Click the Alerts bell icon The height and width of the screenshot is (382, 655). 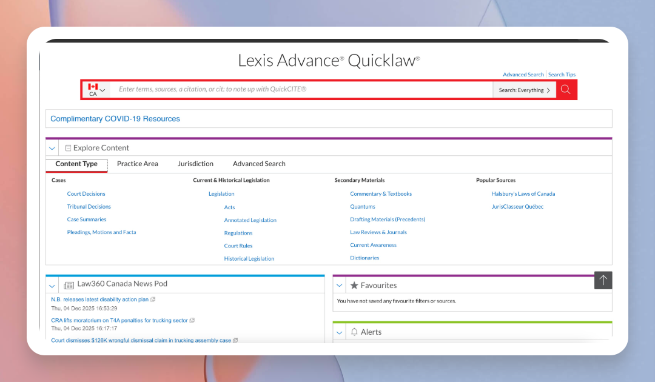coord(354,332)
